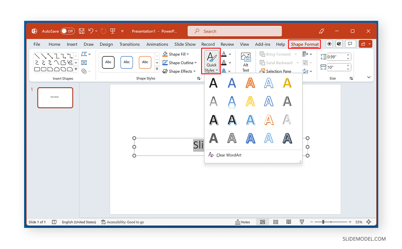Screen dimensions: 402x249
Task: Open the Shape Styles gallery dropdown
Action: [x=156, y=69]
